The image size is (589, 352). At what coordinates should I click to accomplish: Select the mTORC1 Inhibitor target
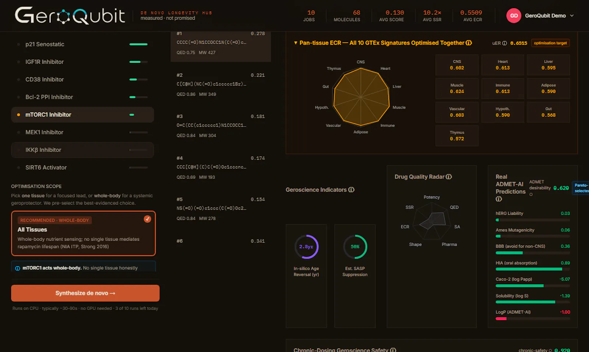tap(82, 115)
